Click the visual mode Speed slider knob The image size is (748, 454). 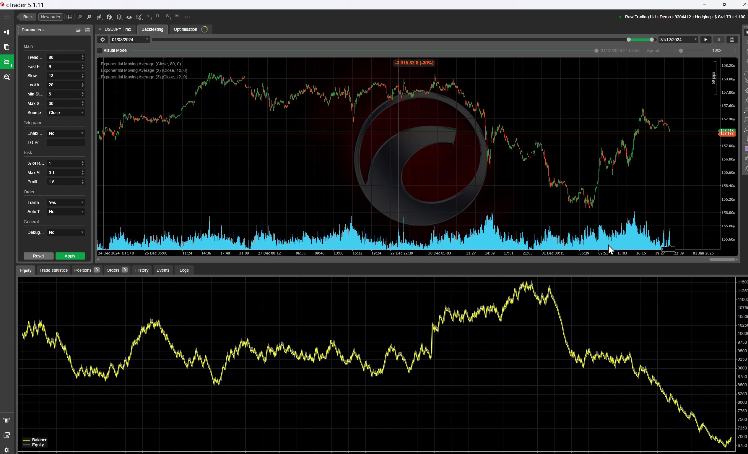tap(681, 51)
